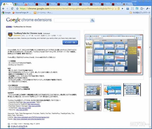Image resolution: width=152 pixels, height=129 pixels.
Task: Click the page scrollbar up arrow
Action: tap(150, 16)
